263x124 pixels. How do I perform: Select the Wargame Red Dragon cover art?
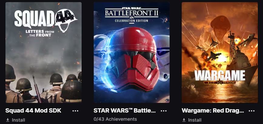pos(220,52)
